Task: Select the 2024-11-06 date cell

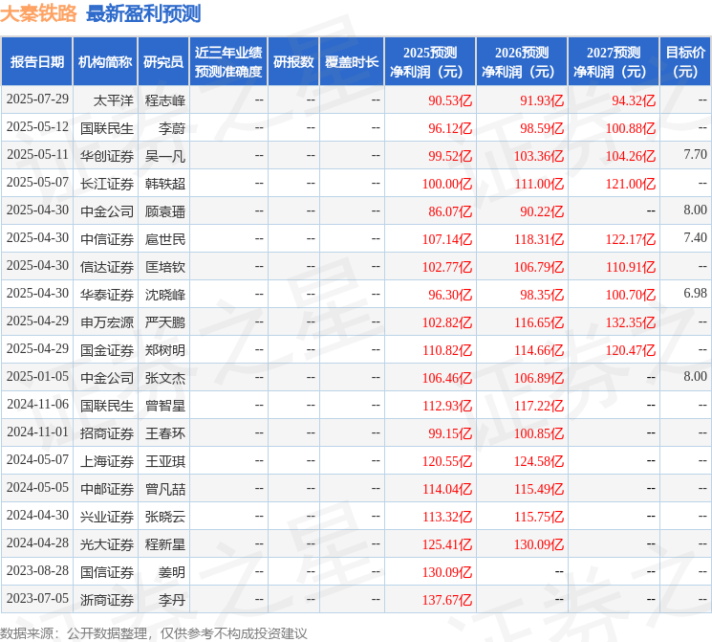Action: click(37, 404)
